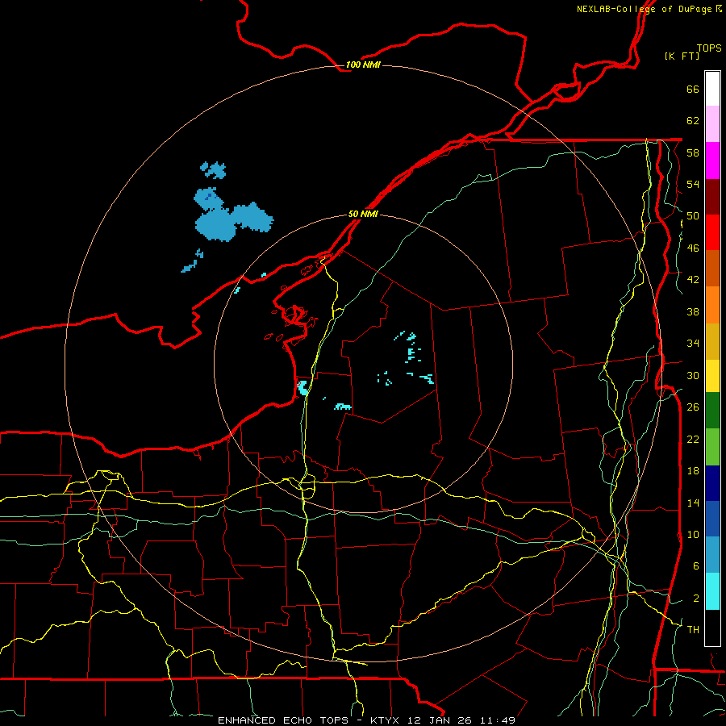Click the legend value '42'
This screenshot has width=726, height=726.
693,280
